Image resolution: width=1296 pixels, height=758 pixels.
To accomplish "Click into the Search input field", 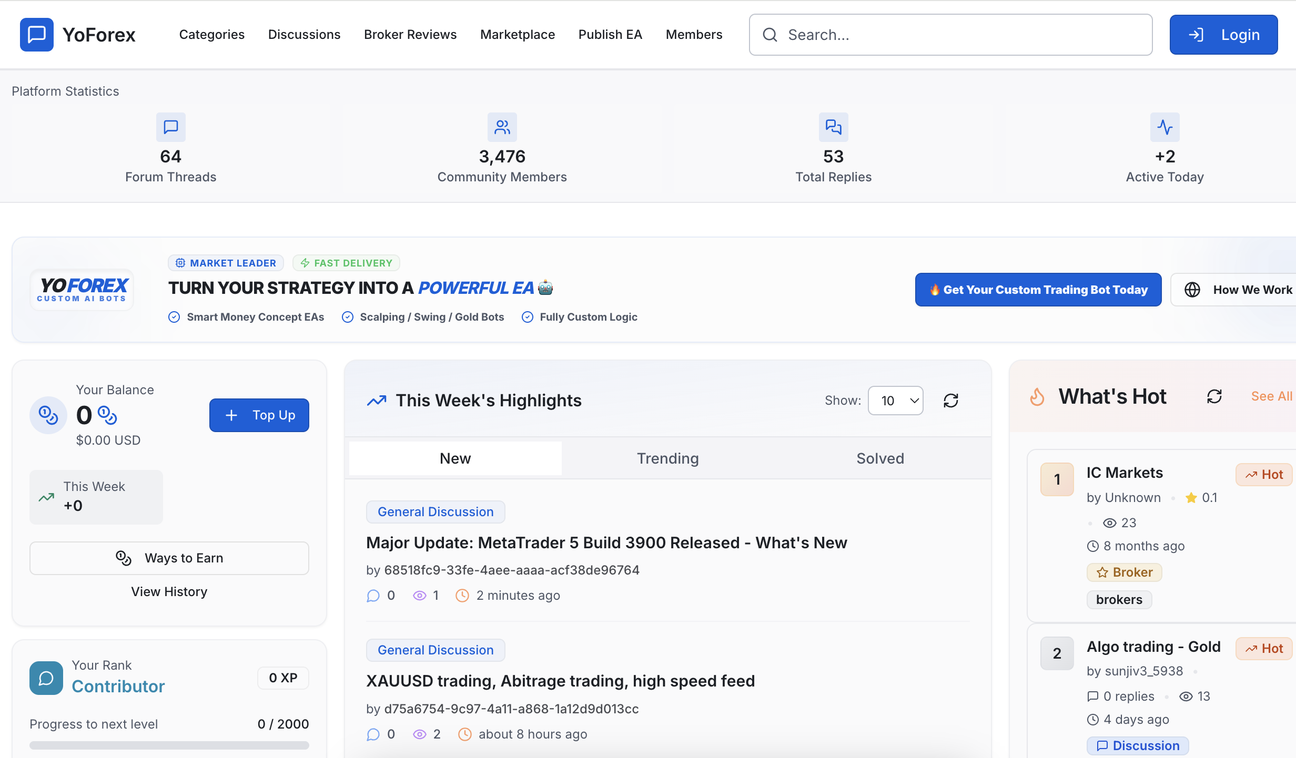I will coord(951,35).
